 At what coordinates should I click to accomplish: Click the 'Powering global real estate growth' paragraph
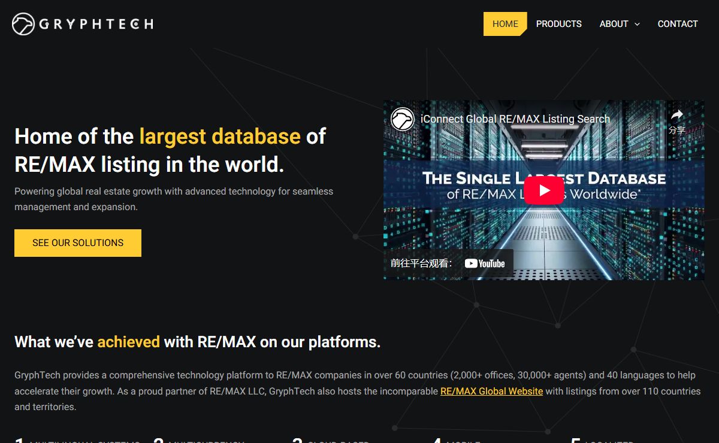tap(174, 199)
